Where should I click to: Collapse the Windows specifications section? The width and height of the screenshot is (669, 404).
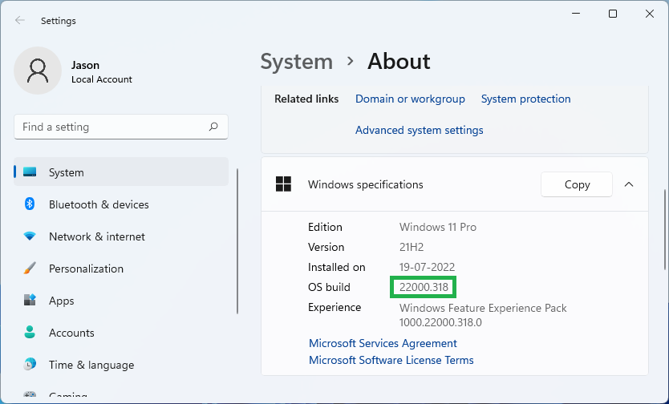[629, 184]
